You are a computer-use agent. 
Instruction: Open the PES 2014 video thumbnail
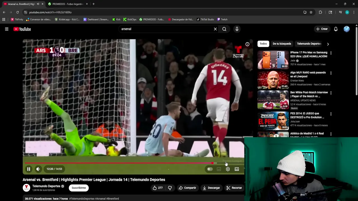(273, 121)
